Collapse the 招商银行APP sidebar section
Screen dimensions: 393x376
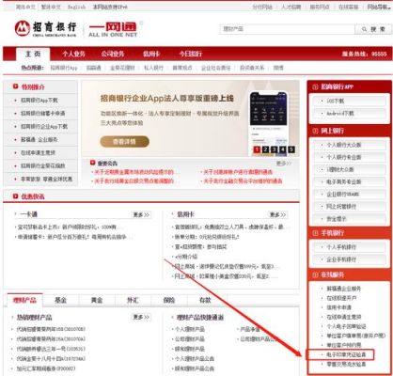point(315,87)
